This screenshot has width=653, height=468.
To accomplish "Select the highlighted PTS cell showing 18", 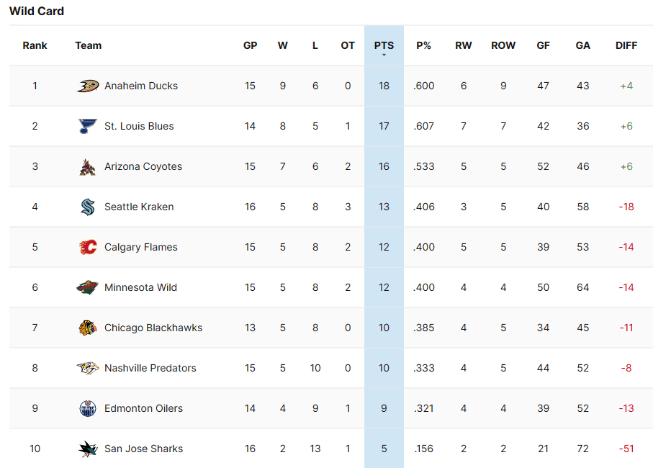I will tap(384, 86).
